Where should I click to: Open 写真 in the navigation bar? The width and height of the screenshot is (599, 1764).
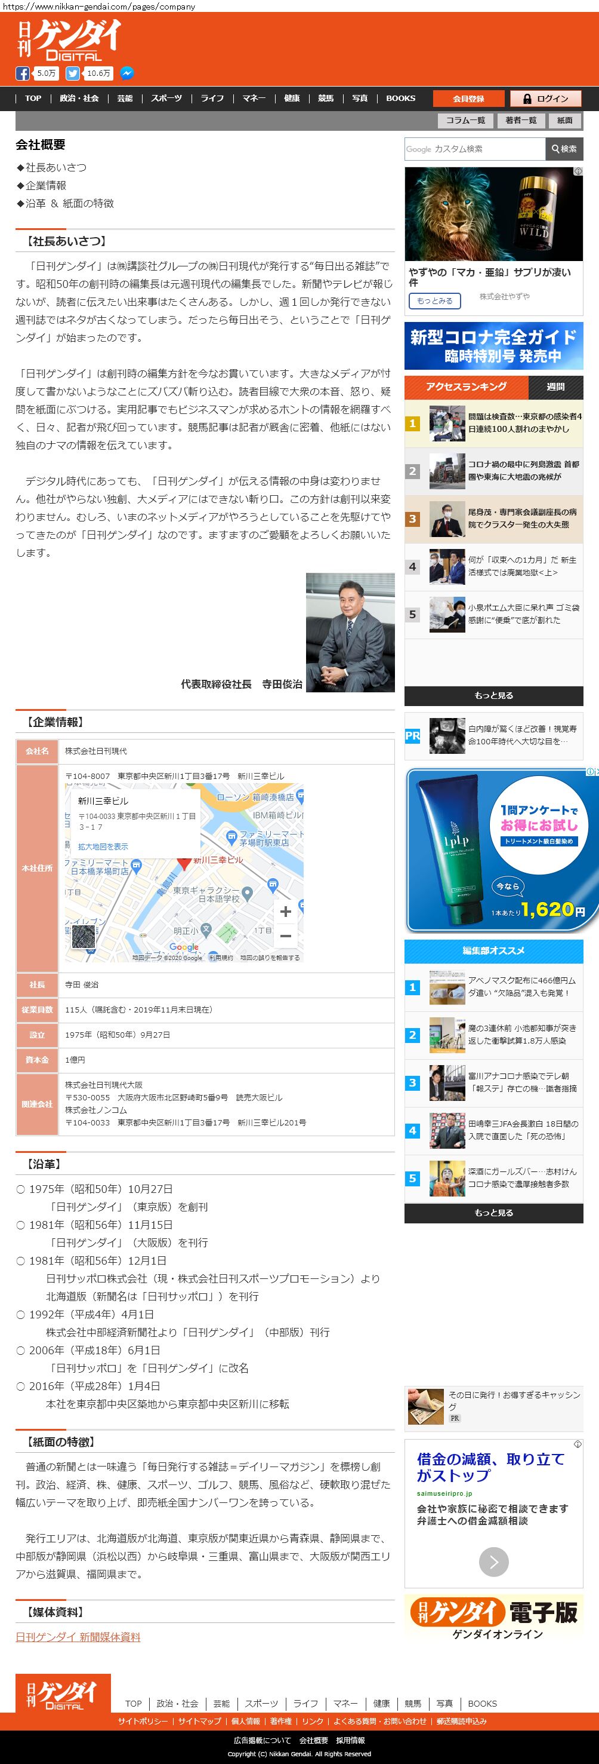tap(360, 99)
